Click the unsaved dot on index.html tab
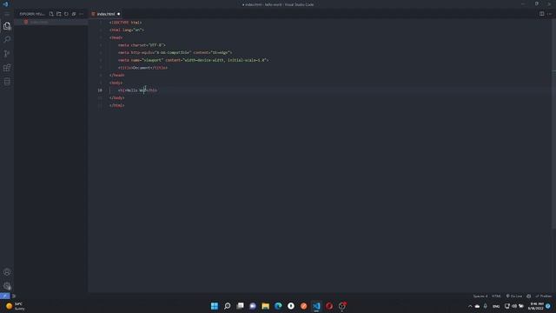The image size is (556, 313). (119, 14)
